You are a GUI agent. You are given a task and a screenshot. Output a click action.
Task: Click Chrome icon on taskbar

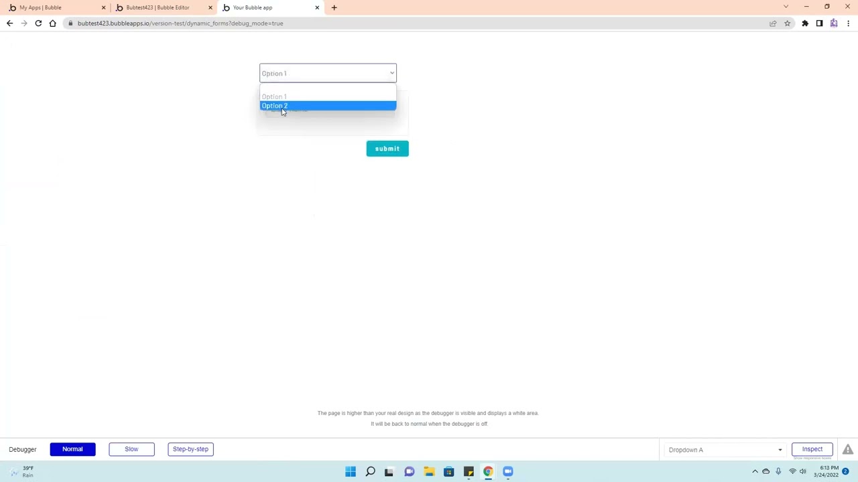point(488,471)
